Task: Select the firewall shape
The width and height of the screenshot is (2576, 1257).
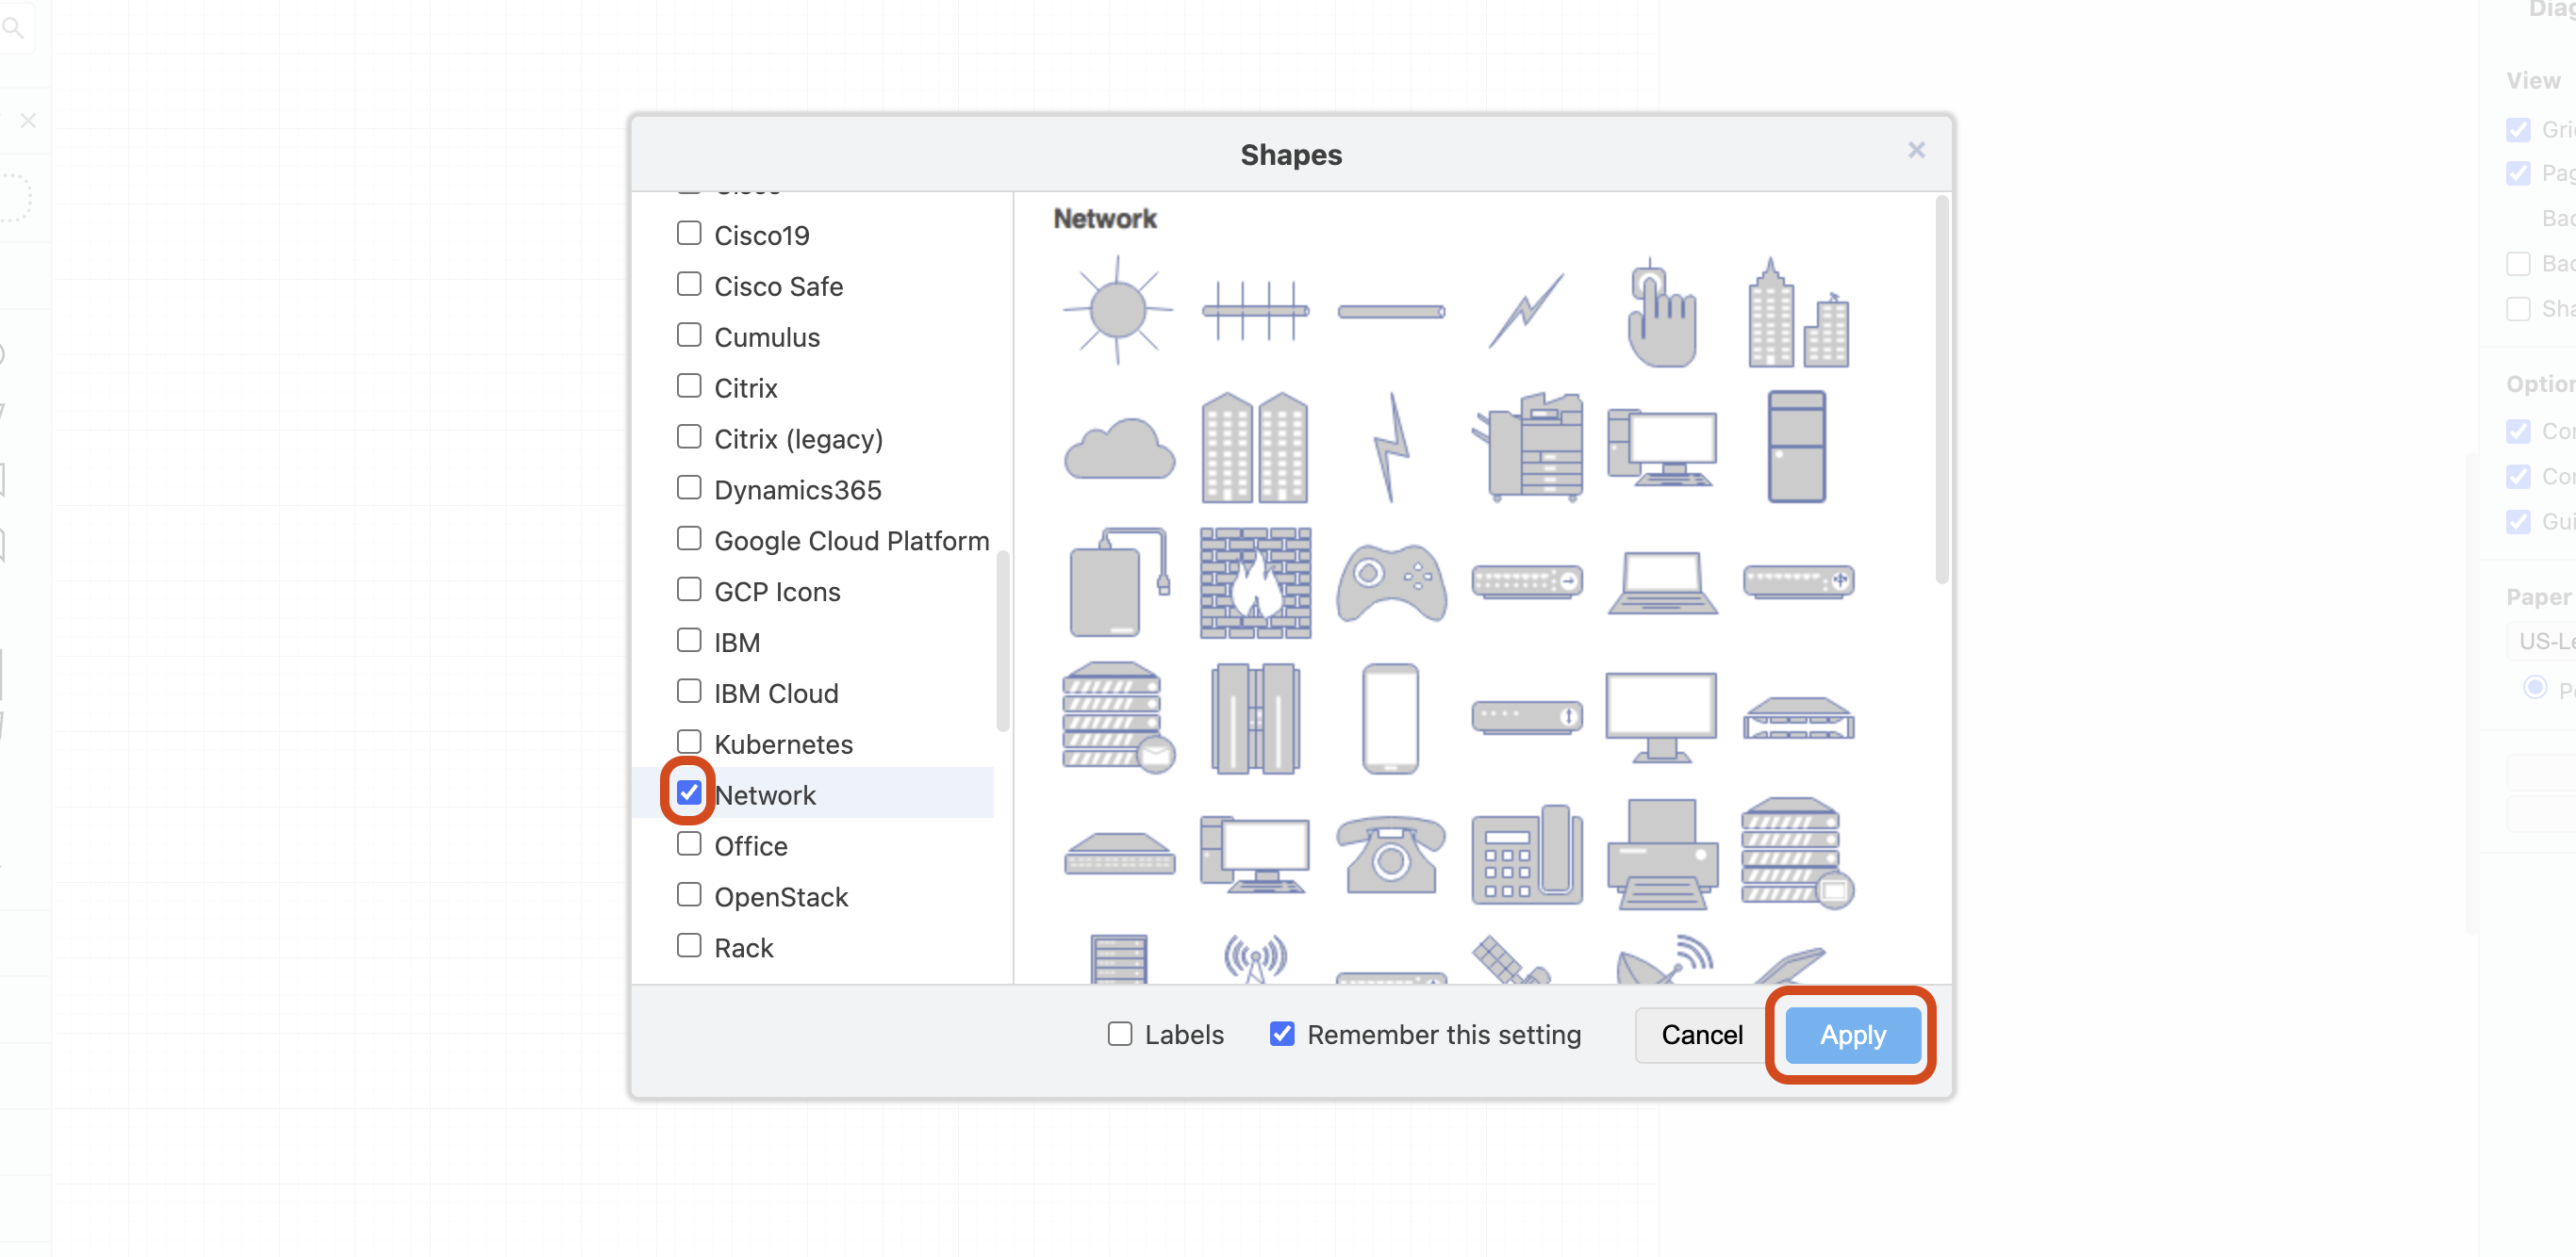Action: [x=1256, y=581]
